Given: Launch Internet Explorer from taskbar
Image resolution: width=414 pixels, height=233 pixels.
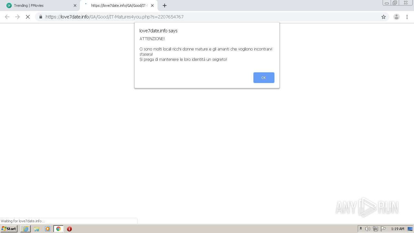Looking at the screenshot, I should (26, 229).
